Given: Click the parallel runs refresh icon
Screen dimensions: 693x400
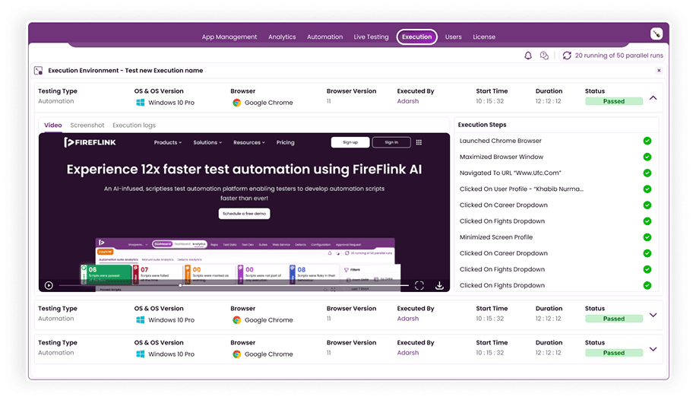Looking at the screenshot, I should pyautogui.click(x=567, y=56).
